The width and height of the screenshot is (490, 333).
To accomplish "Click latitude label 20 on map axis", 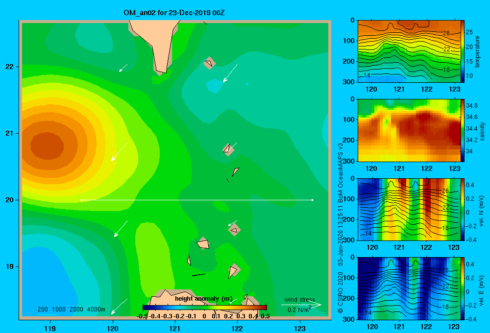I will click(9, 200).
